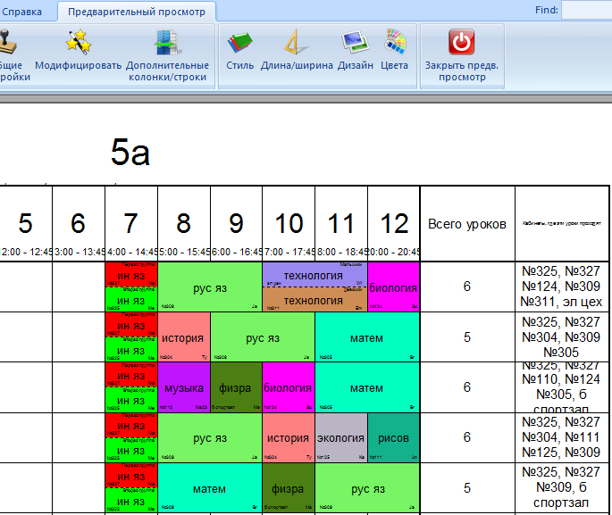
Task: Select the period 8 column header
Action: click(183, 224)
